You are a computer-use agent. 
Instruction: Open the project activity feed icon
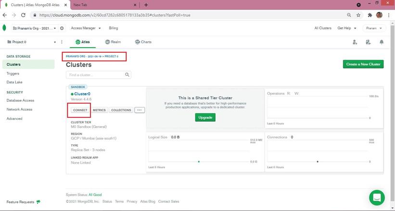click(368, 42)
